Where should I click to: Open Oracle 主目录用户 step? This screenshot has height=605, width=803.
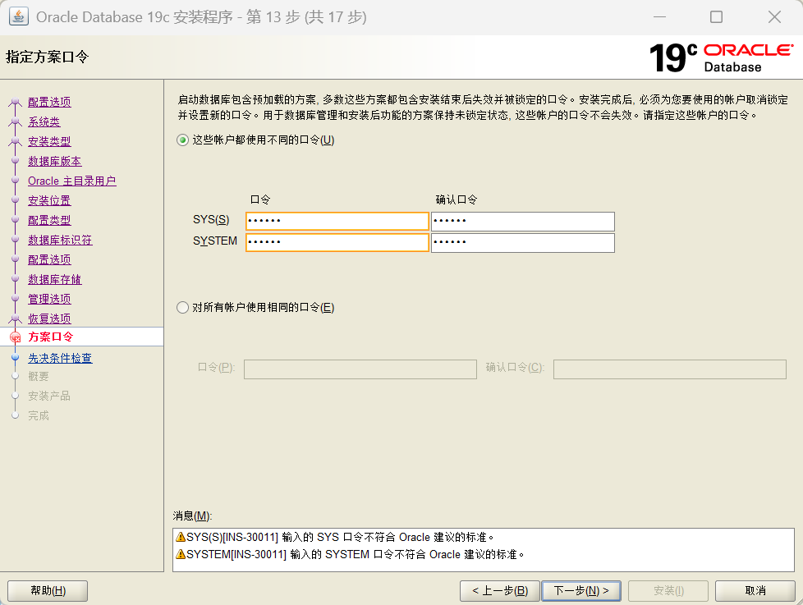coord(71,181)
